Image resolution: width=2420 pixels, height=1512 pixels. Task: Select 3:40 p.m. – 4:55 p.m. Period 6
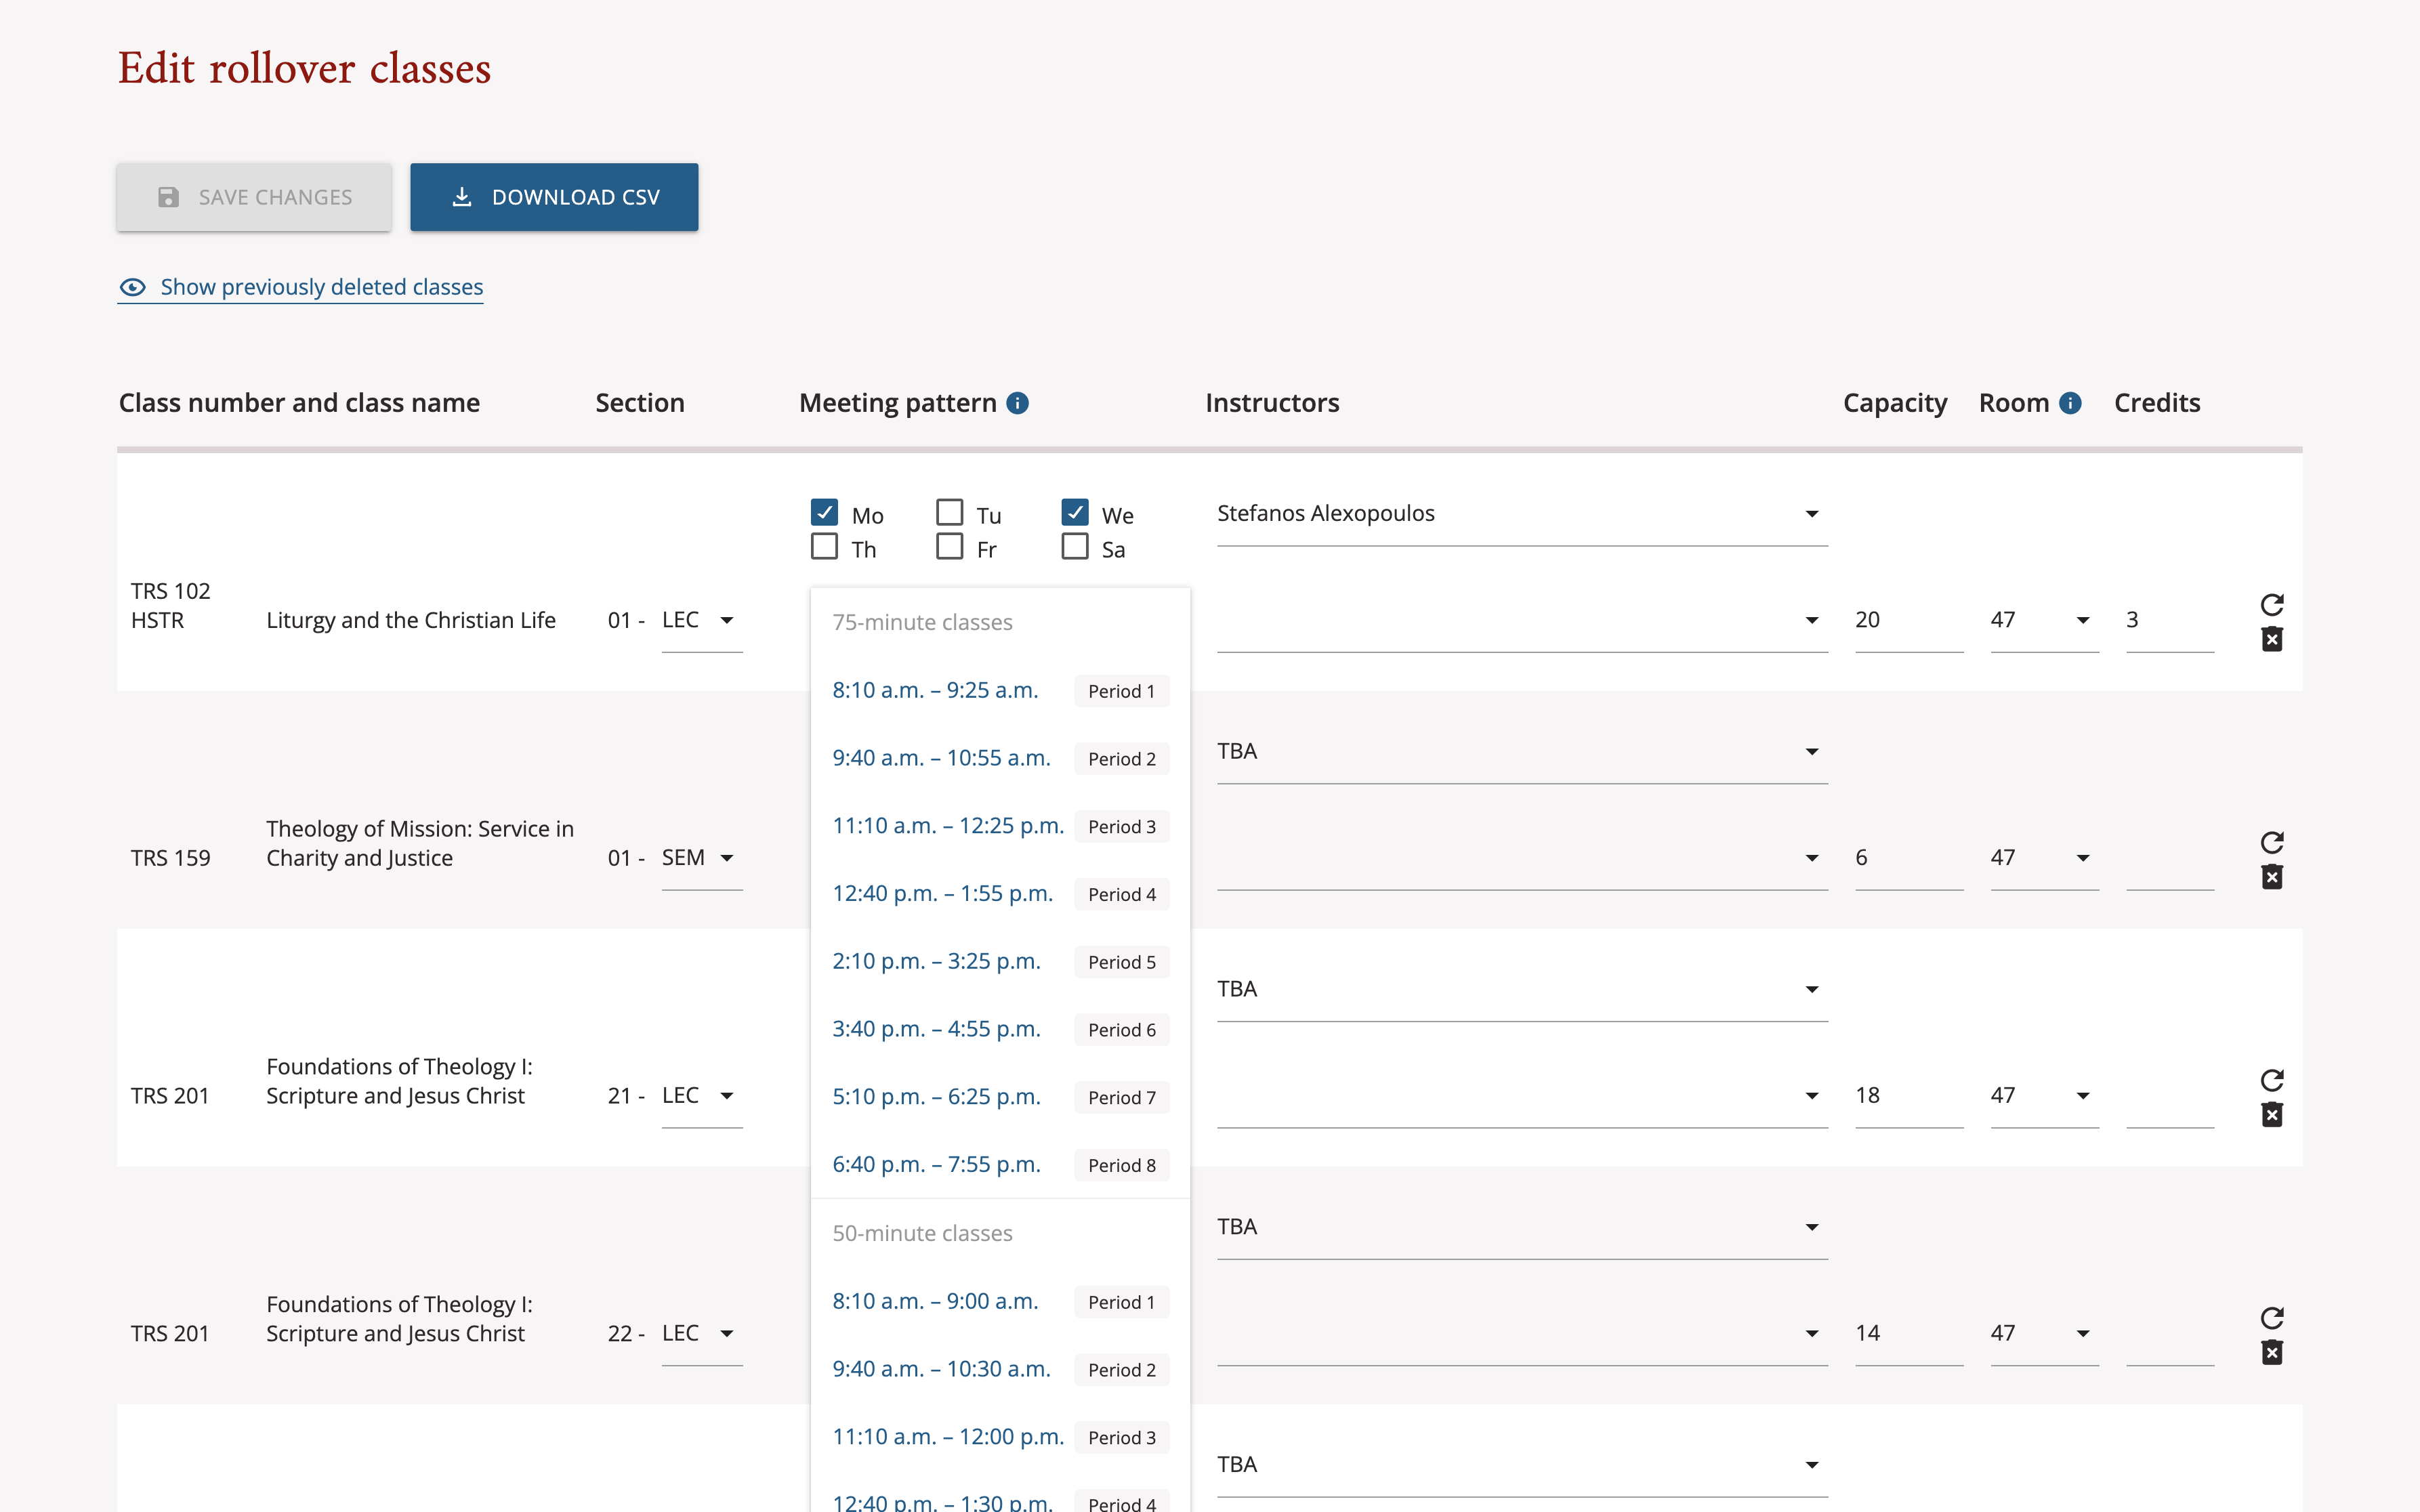pos(1000,1030)
